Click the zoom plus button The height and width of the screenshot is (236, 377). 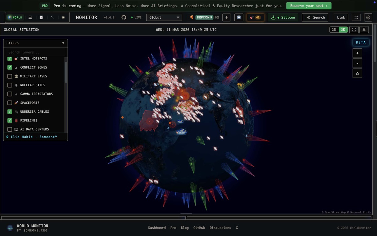coord(357,53)
